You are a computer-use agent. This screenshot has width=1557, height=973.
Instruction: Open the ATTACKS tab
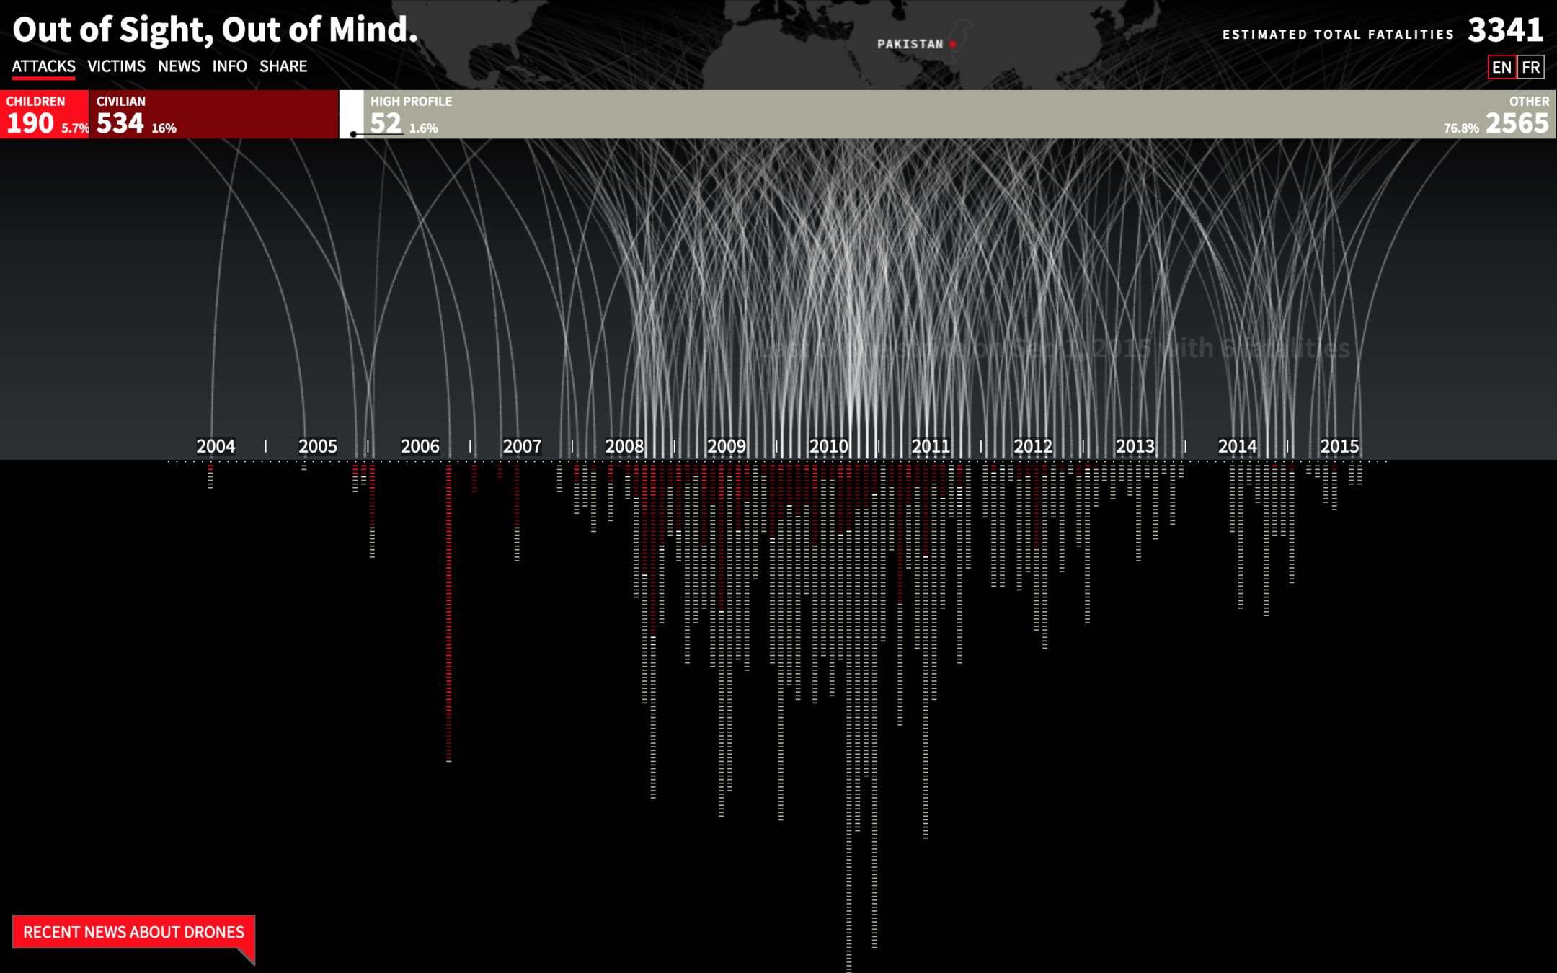43,66
